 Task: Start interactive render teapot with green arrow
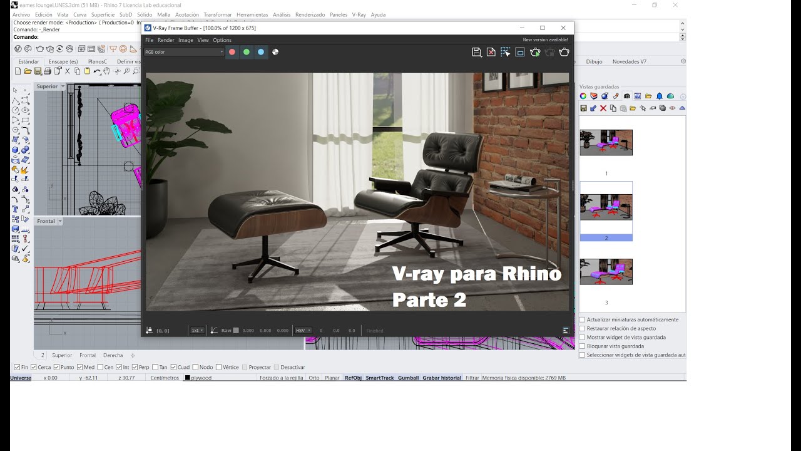(535, 52)
